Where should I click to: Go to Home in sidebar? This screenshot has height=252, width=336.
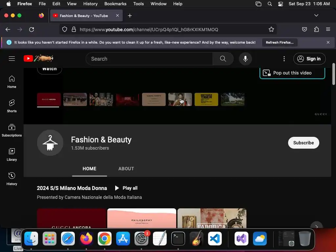coord(12,82)
